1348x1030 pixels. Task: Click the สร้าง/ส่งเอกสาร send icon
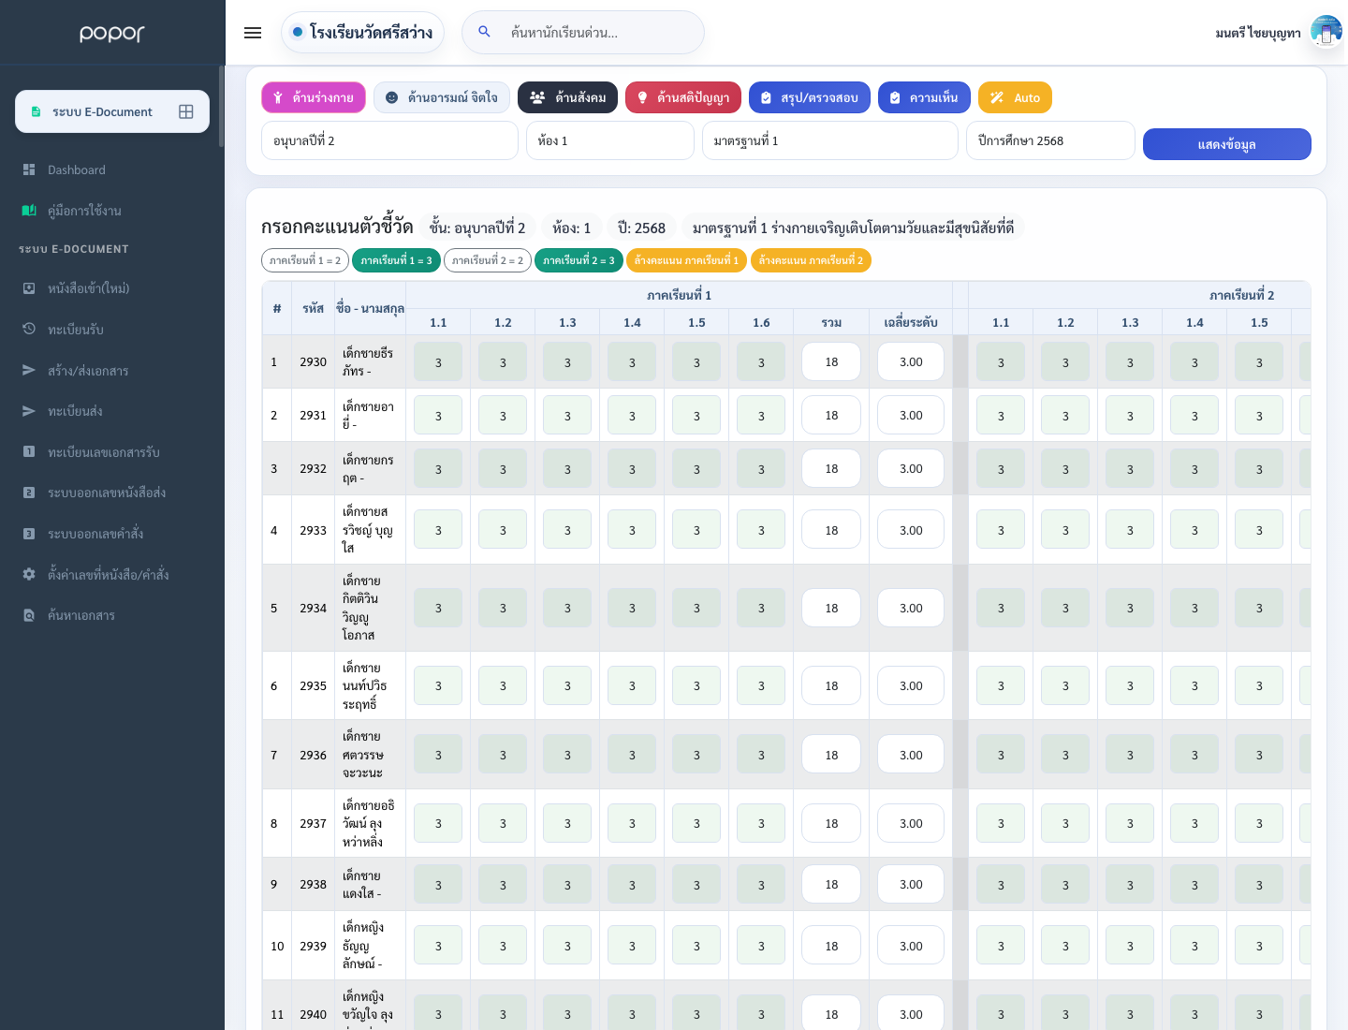[29, 370]
